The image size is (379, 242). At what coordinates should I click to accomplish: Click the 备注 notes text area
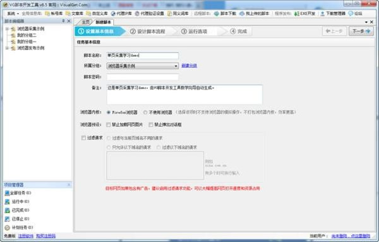tap(184, 95)
